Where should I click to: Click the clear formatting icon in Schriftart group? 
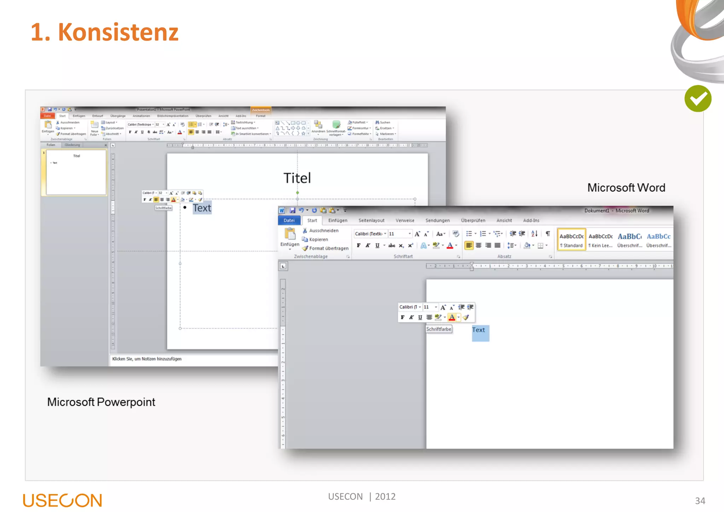pyautogui.click(x=456, y=234)
